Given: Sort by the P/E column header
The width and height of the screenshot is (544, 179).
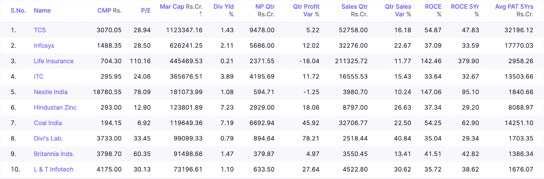Looking at the screenshot, I should point(146,11).
